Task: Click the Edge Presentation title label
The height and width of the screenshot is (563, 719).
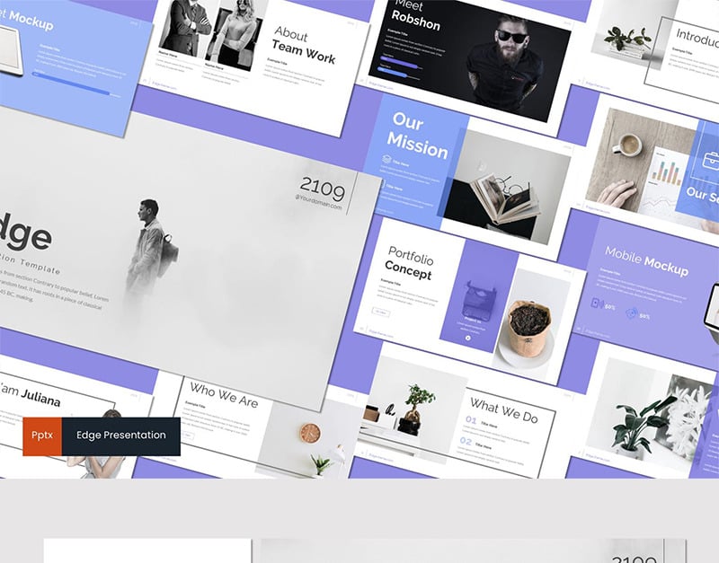Action: click(x=121, y=435)
